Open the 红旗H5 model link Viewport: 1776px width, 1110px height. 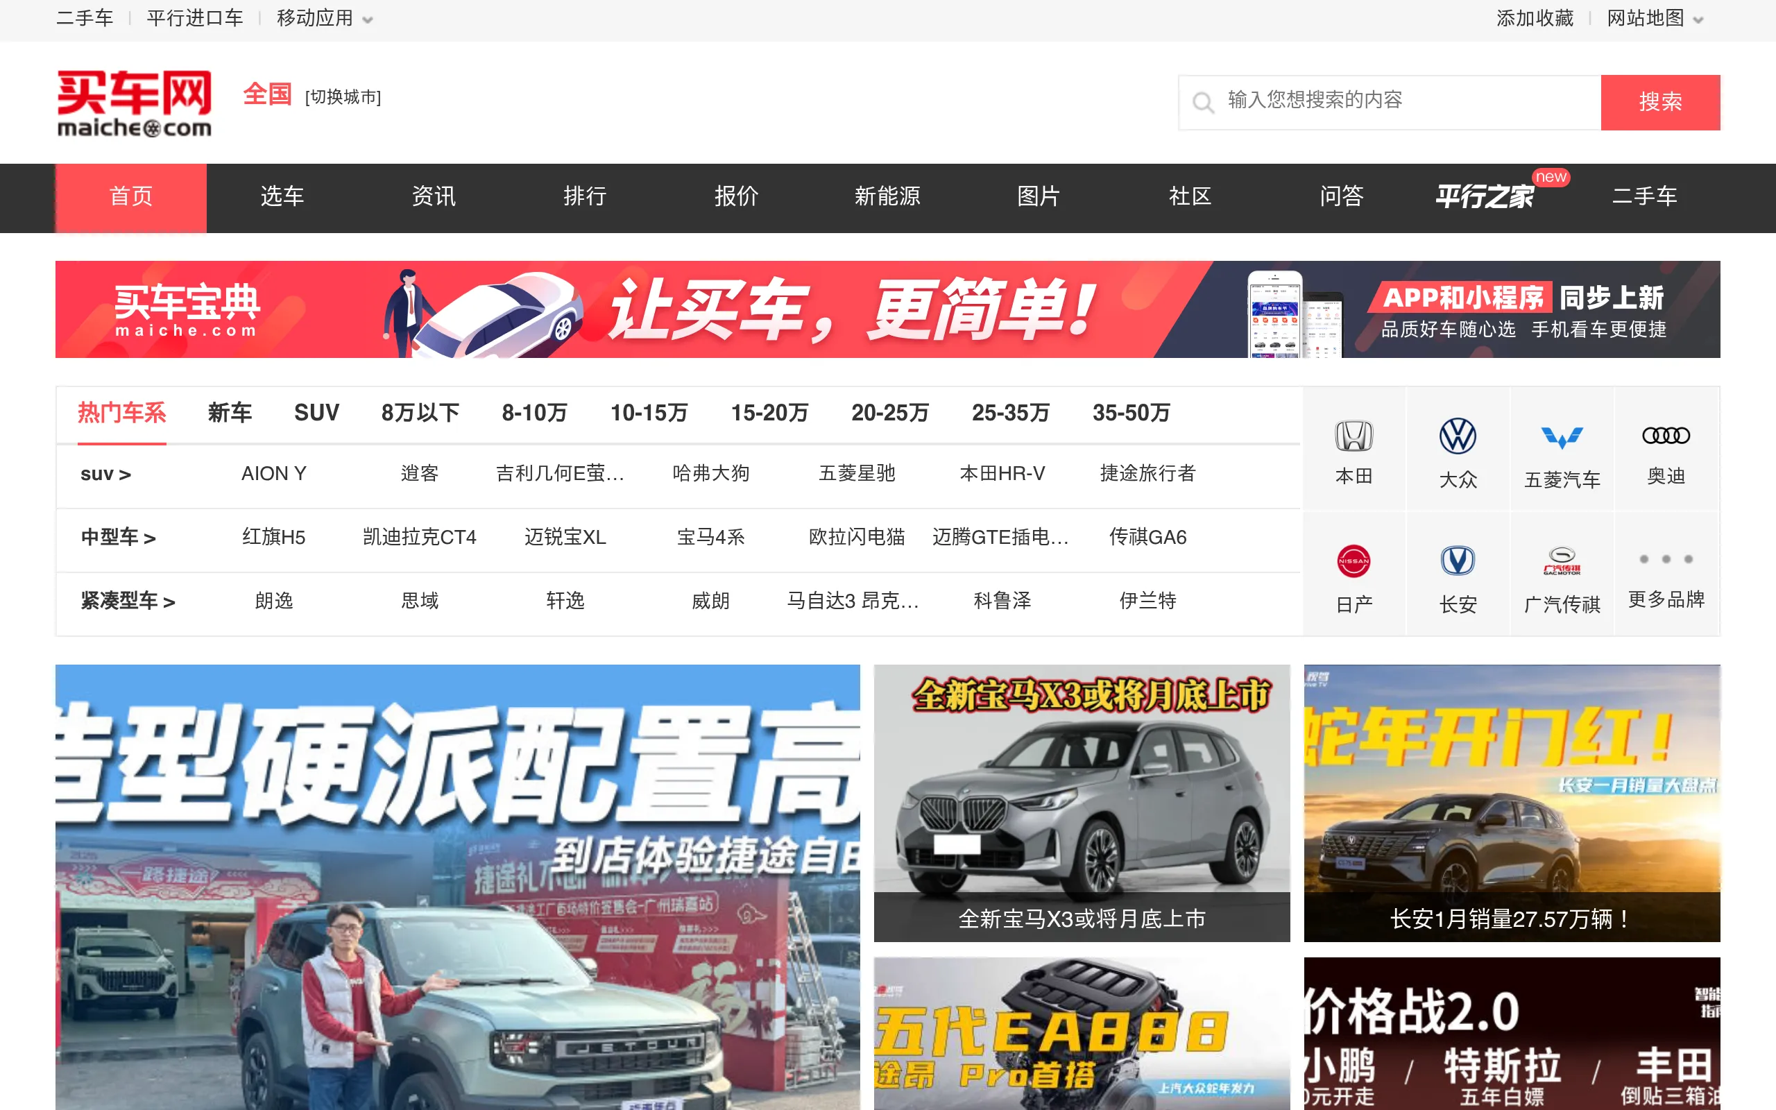click(x=274, y=538)
